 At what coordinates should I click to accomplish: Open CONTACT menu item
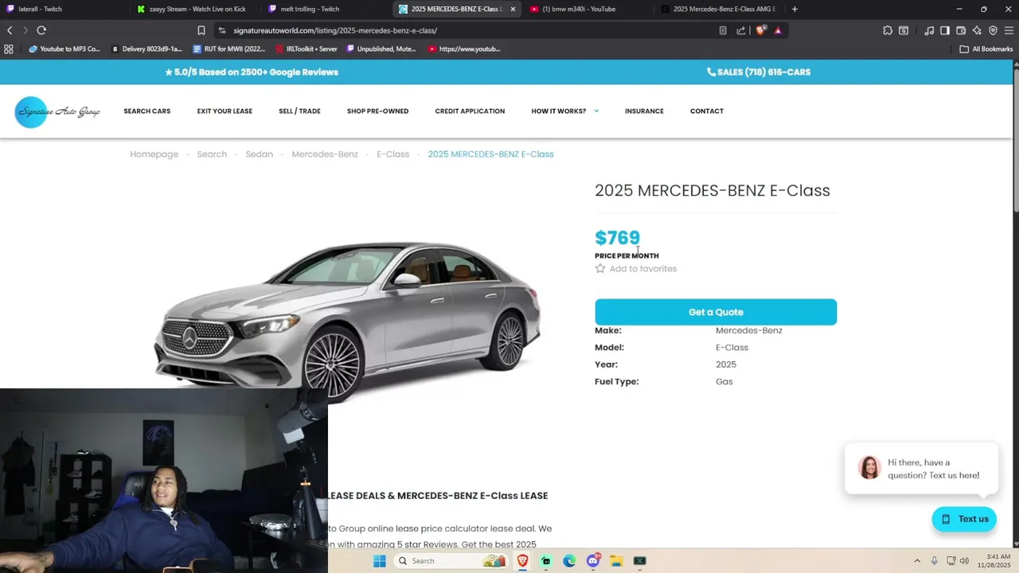click(707, 111)
